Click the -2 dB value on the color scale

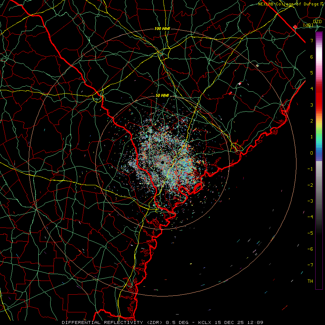pyautogui.click(x=310, y=185)
